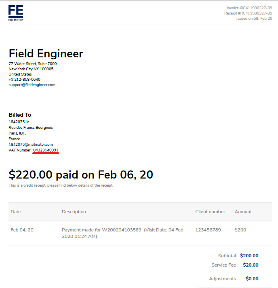The image size is (278, 288).
Task: Click the W200204103569 payment description
Action: (122, 233)
